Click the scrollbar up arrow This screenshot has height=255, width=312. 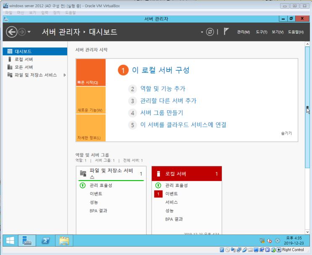coord(307,44)
